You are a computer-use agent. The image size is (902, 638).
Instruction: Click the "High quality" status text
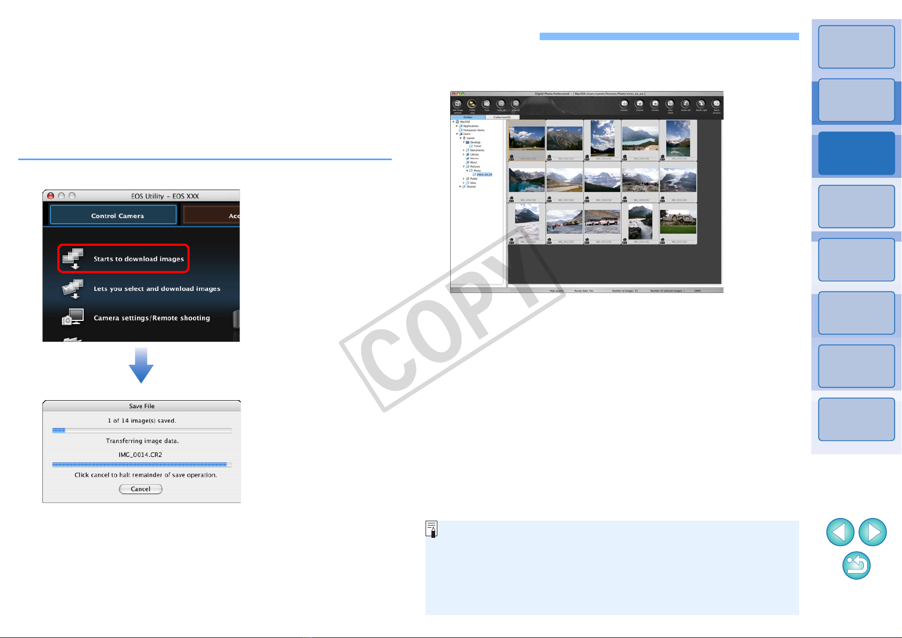pyautogui.click(x=557, y=291)
